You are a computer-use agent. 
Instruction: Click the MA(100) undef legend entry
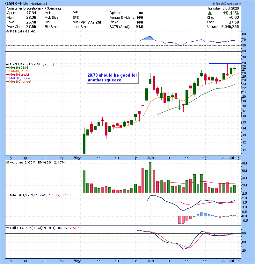pos(18,82)
